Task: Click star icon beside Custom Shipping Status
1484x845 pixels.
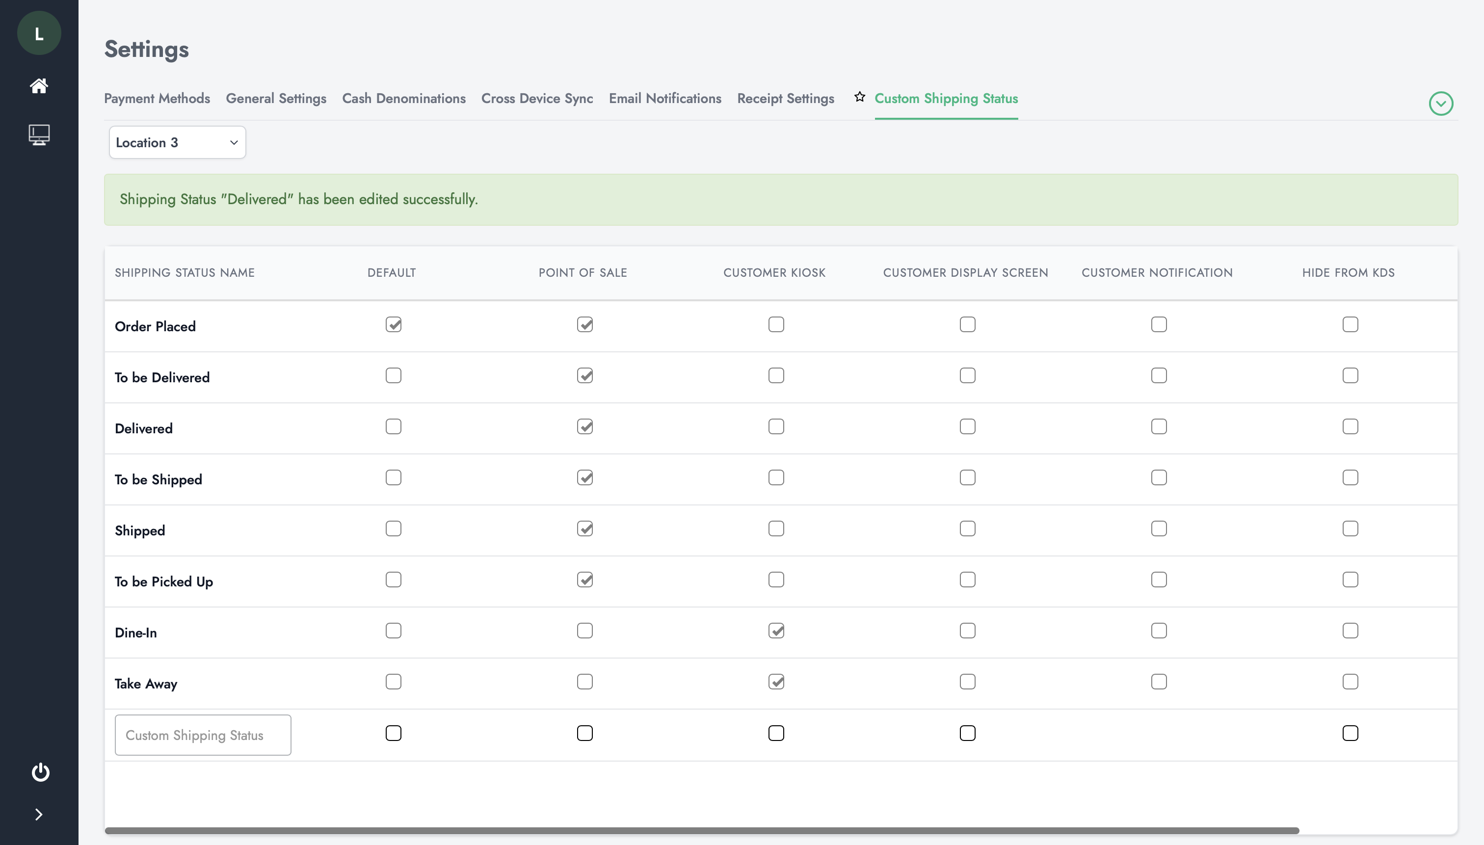Action: coord(859,97)
